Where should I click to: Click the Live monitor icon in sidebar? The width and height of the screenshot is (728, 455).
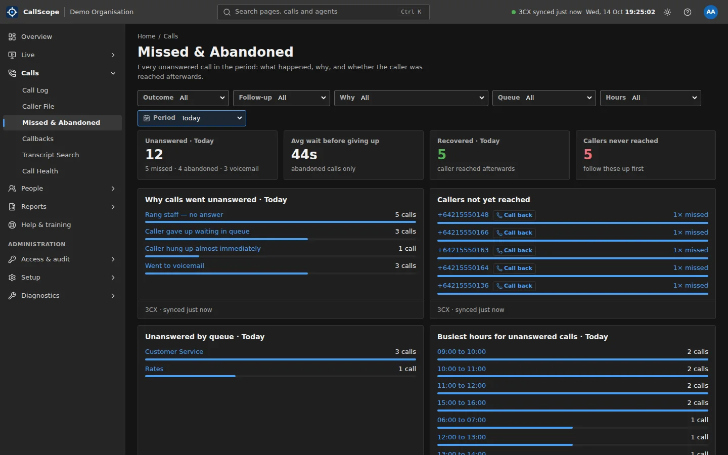12,55
